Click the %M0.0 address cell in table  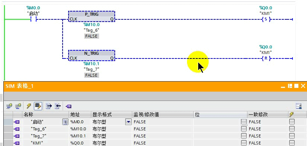click(80, 122)
